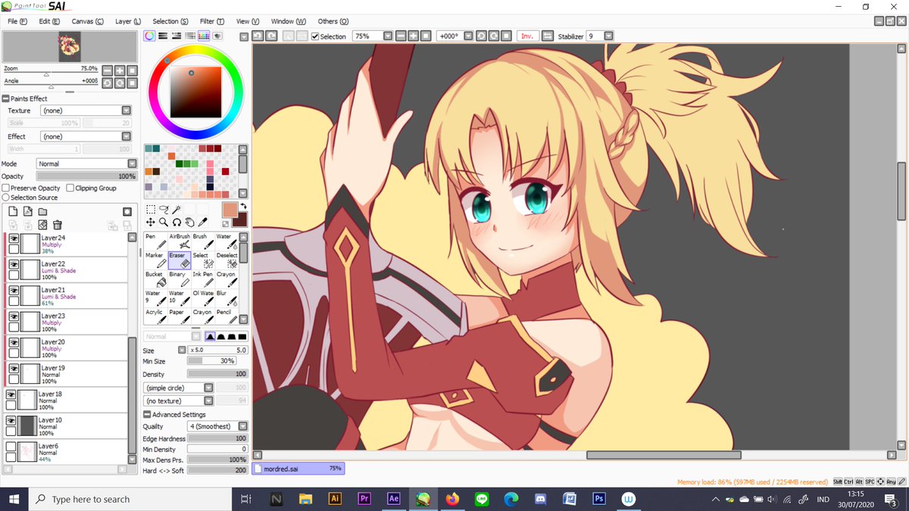Image resolution: width=909 pixels, height=511 pixels.
Task: Select the Marker tool
Action: (155, 260)
